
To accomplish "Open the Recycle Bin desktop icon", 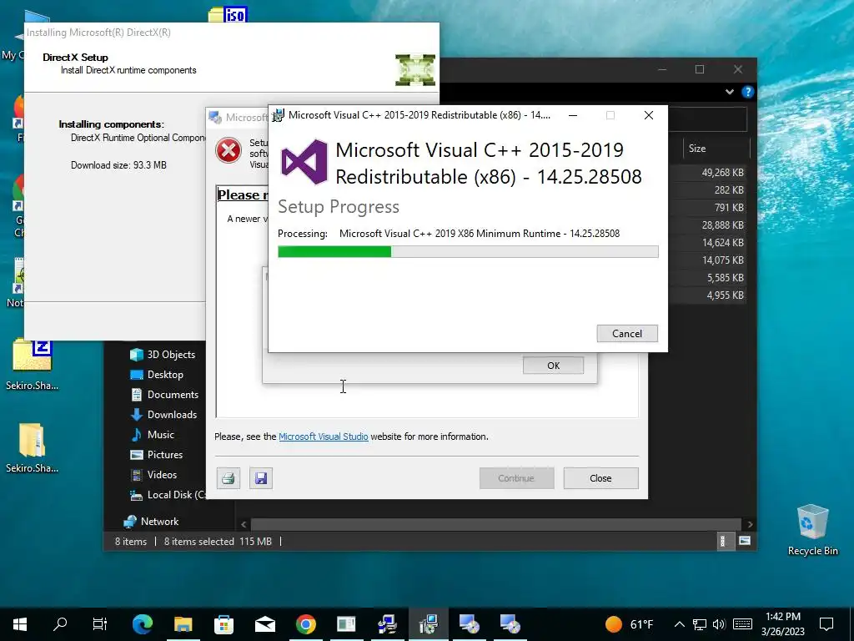I will coord(812,529).
